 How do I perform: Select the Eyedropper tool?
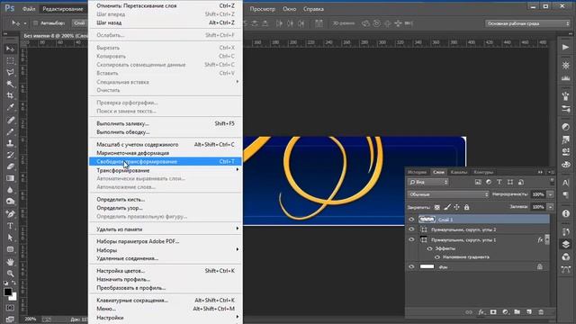pyautogui.click(x=10, y=107)
